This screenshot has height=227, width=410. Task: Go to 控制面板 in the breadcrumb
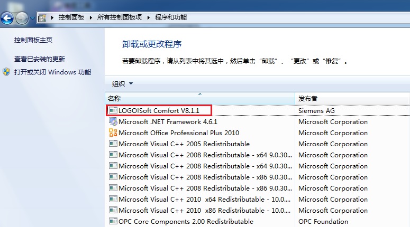(x=71, y=17)
